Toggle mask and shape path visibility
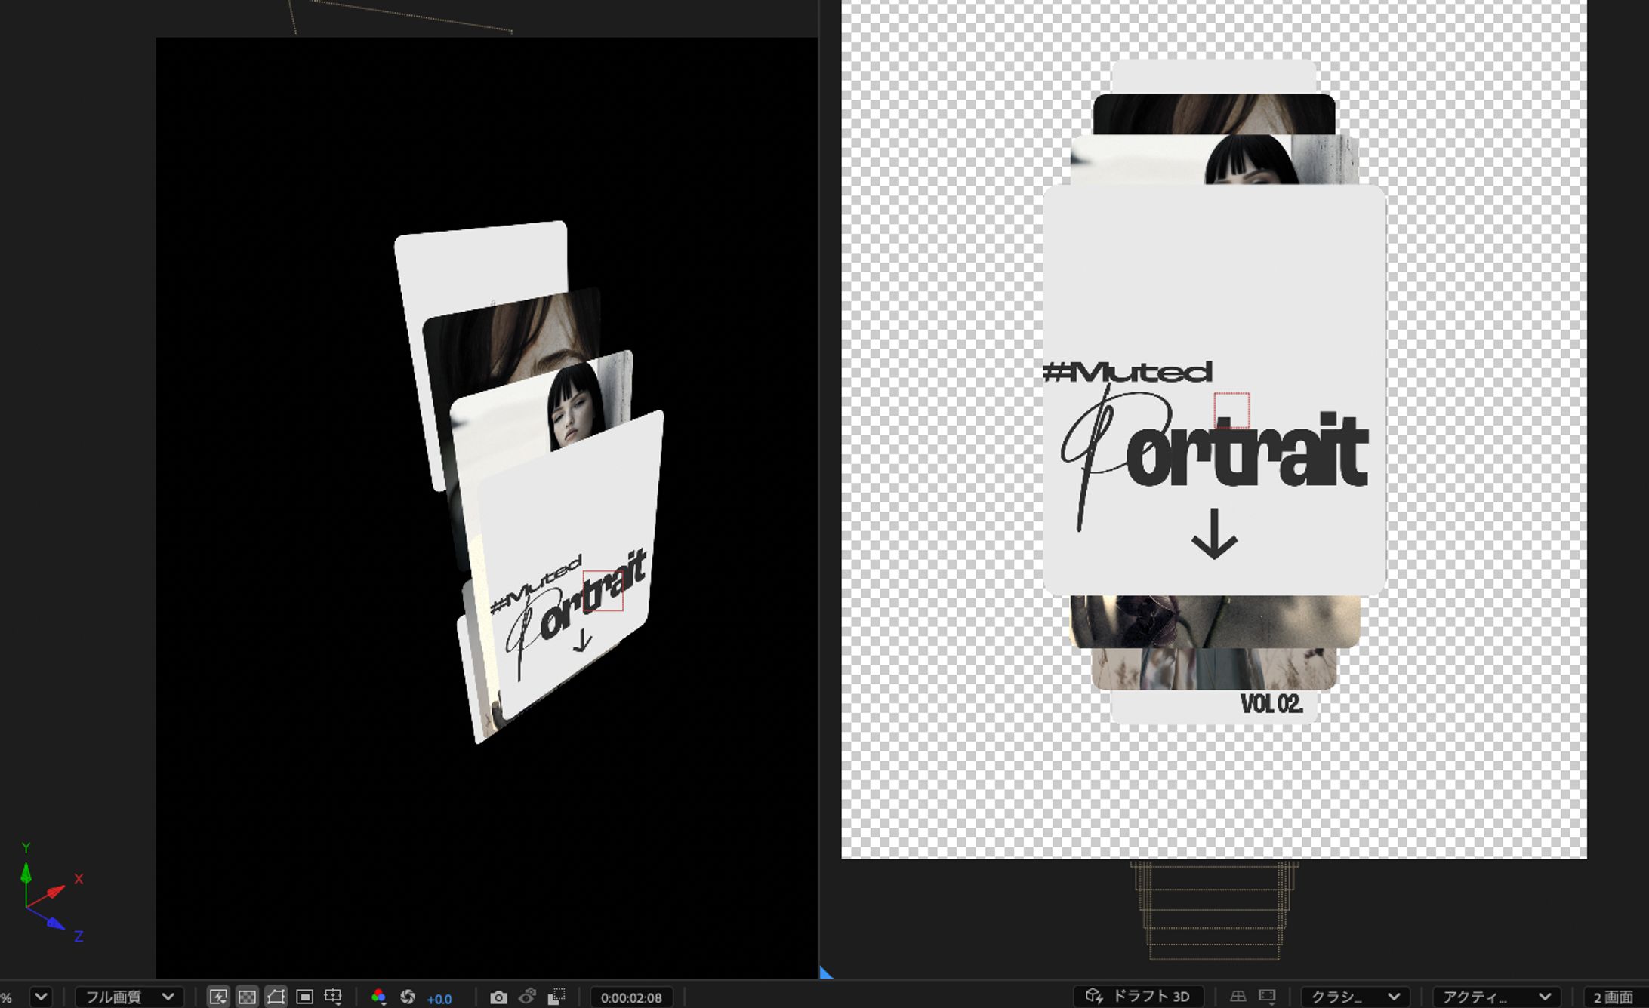This screenshot has width=1649, height=1008. pos(276,997)
